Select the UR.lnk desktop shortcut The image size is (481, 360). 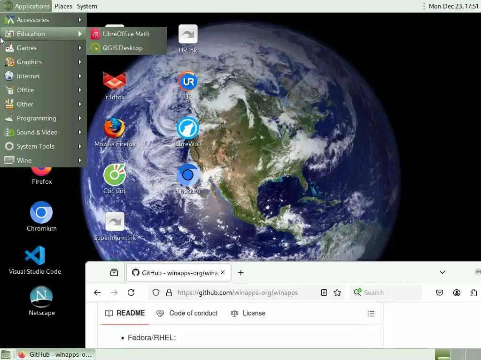tap(188, 39)
